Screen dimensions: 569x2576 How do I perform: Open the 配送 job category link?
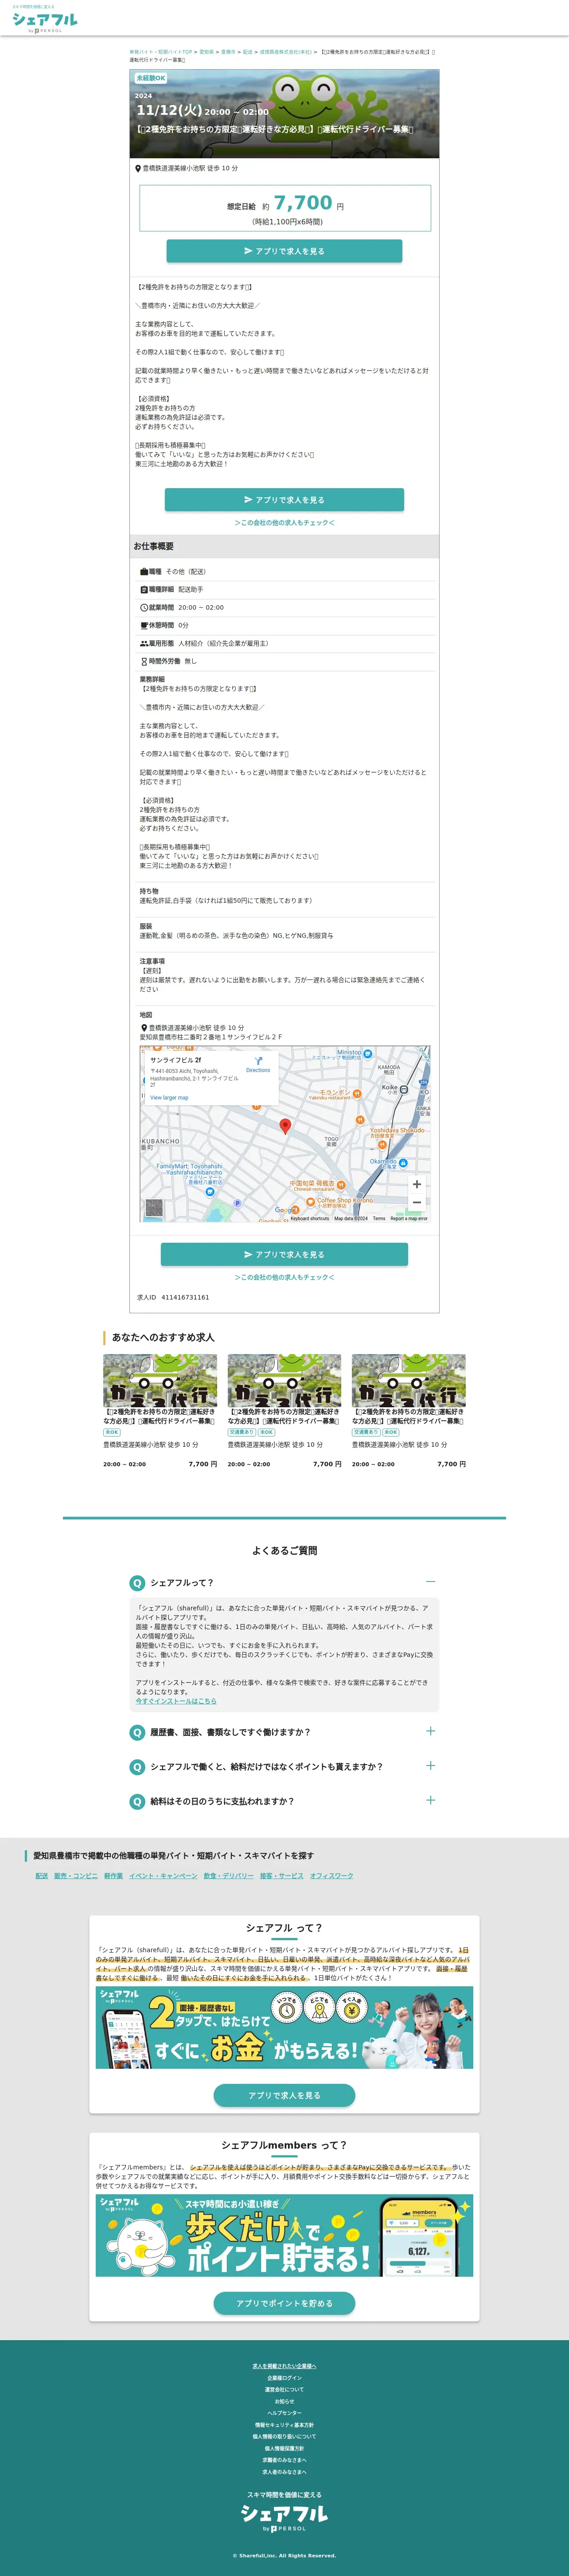41,1876
